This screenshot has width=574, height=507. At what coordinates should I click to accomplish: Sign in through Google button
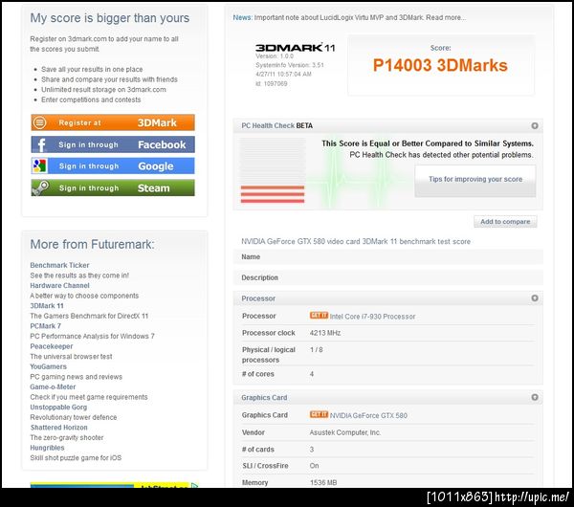(x=113, y=166)
